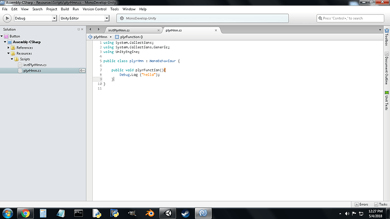Image resolution: width=390 pixels, height=219 pixels.
Task: Open the Errors pad
Action: coord(361,204)
